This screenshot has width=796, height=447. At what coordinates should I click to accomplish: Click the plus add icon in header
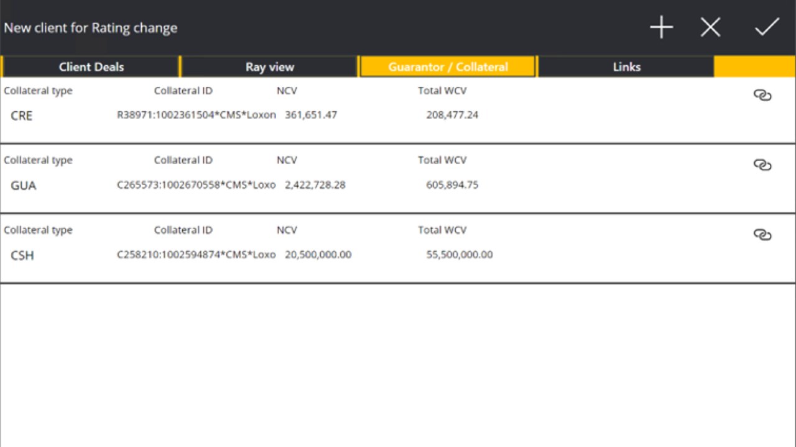(x=661, y=27)
